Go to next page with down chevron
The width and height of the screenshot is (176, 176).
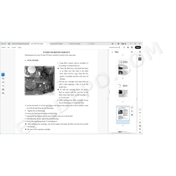click(140, 119)
